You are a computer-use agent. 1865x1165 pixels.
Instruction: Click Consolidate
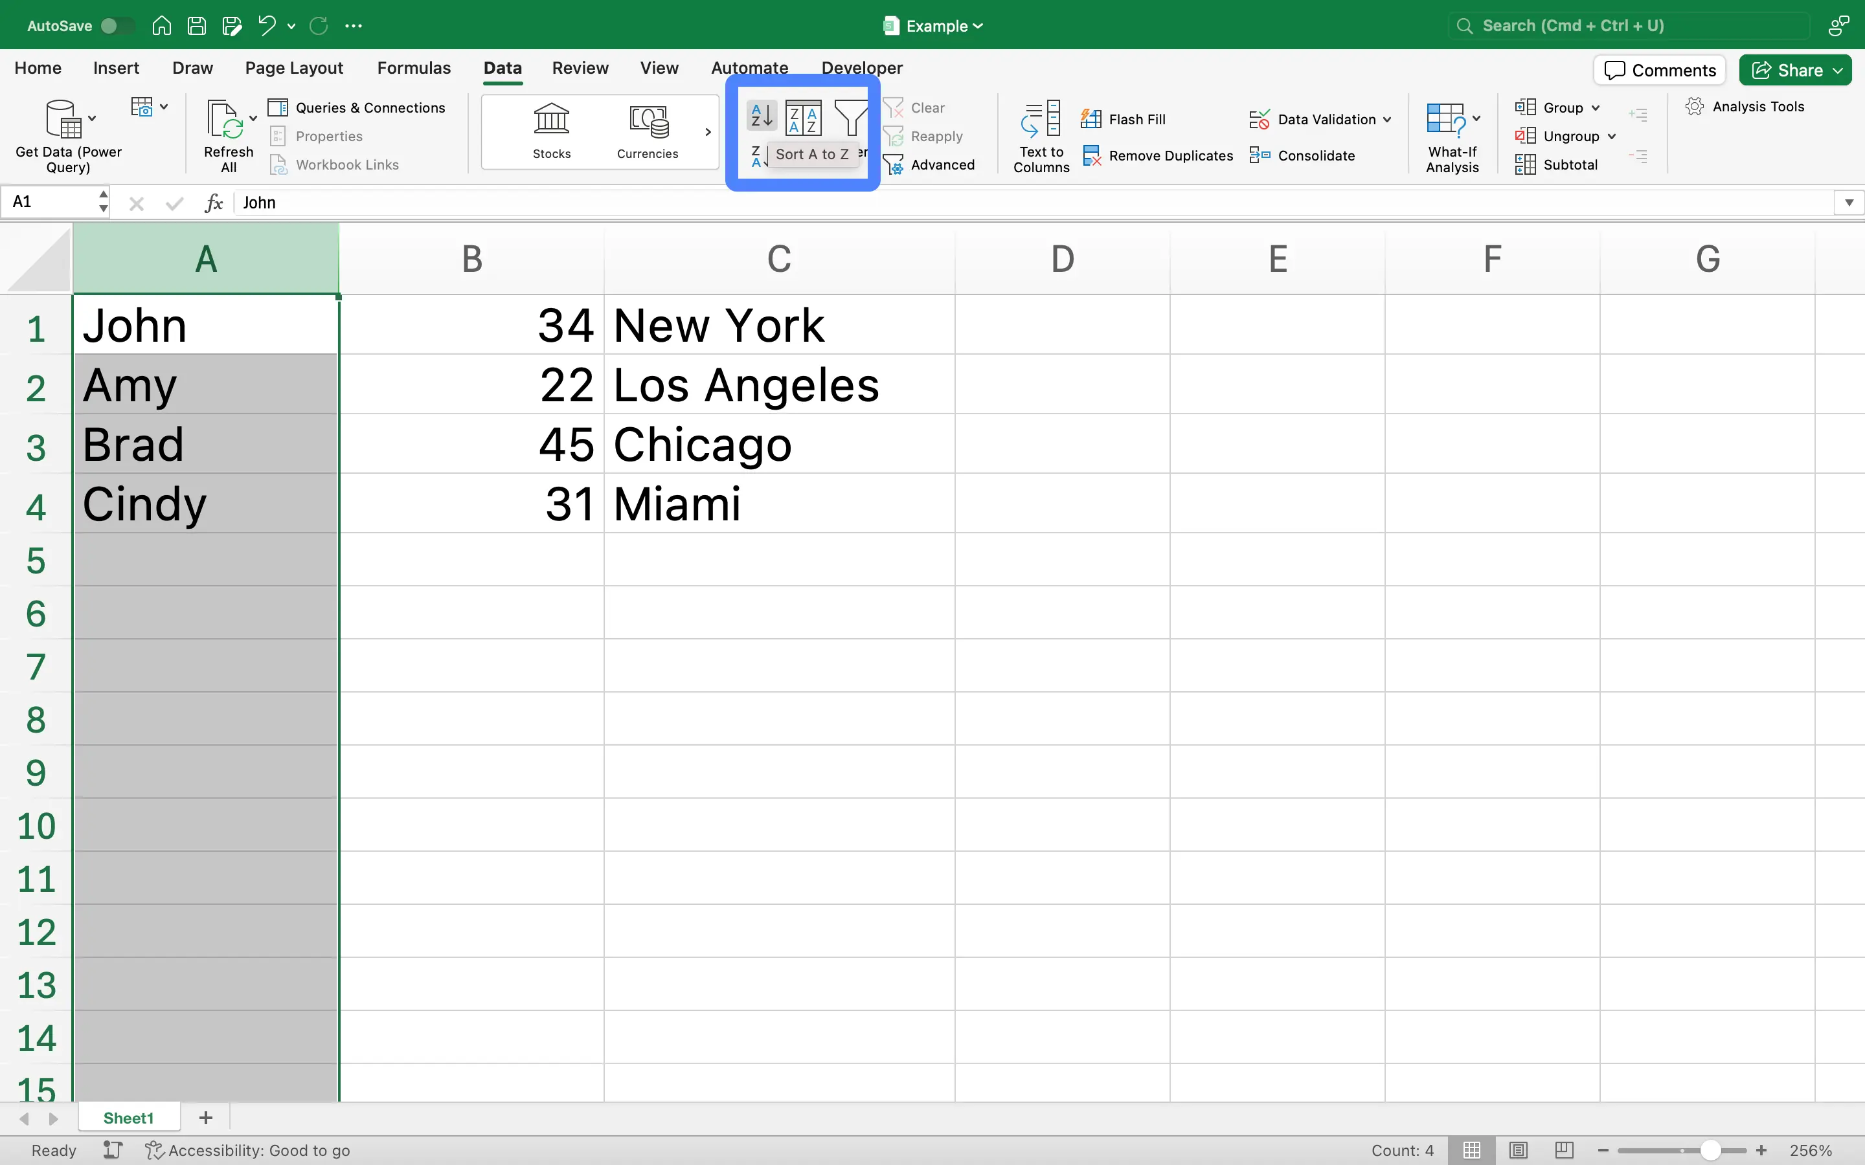coord(1302,155)
